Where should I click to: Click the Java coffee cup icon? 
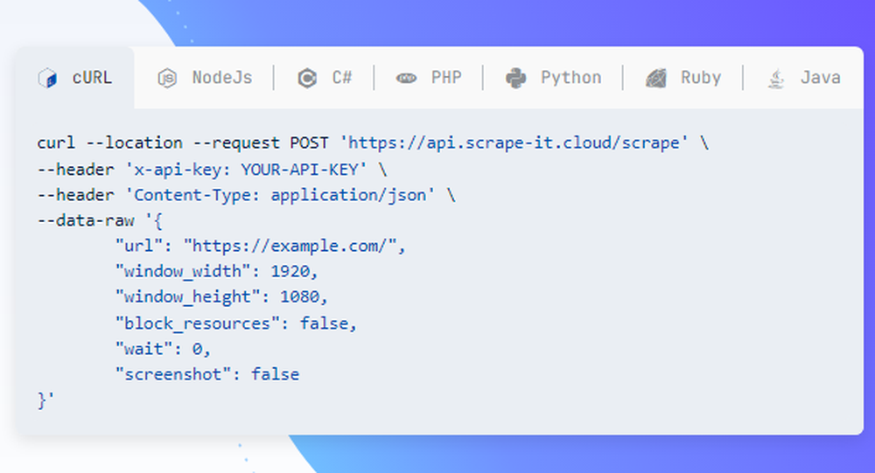(x=776, y=78)
